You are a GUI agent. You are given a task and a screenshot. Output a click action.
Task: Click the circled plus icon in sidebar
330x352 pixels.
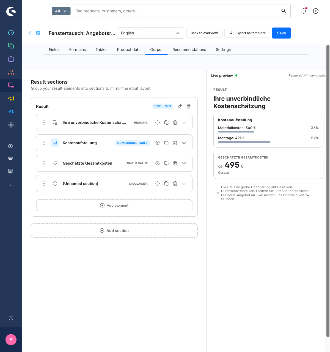coord(10,146)
